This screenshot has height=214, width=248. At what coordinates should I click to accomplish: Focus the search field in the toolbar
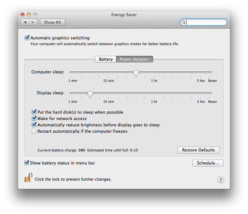(204, 22)
